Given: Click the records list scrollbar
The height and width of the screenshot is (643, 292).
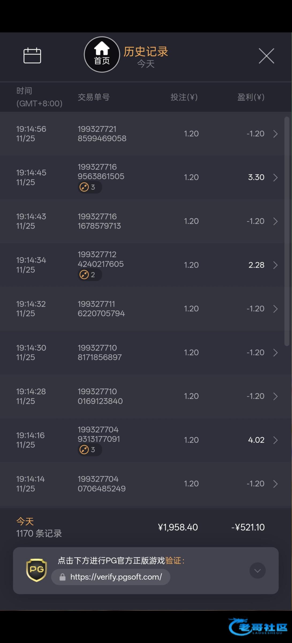Looking at the screenshot, I should [287, 230].
